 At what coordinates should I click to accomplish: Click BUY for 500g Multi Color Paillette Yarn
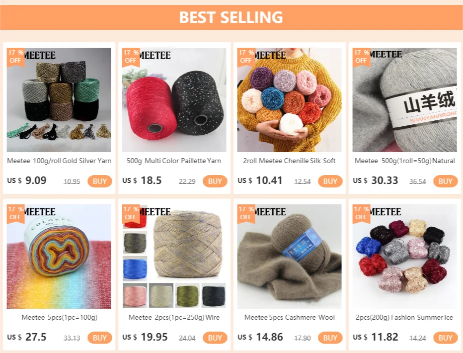pos(215,181)
